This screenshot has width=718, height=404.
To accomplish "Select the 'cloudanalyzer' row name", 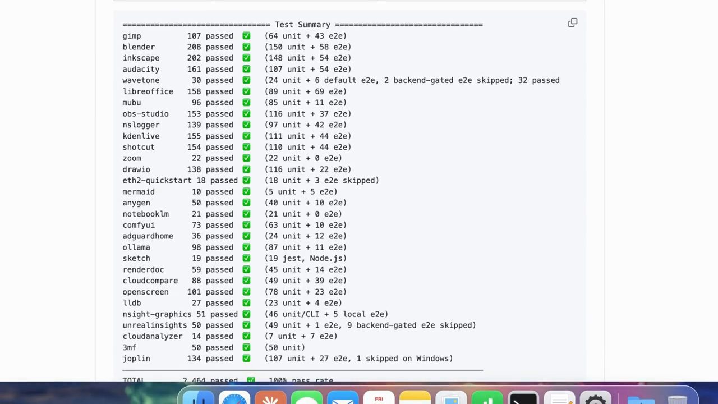I will coord(153,336).
